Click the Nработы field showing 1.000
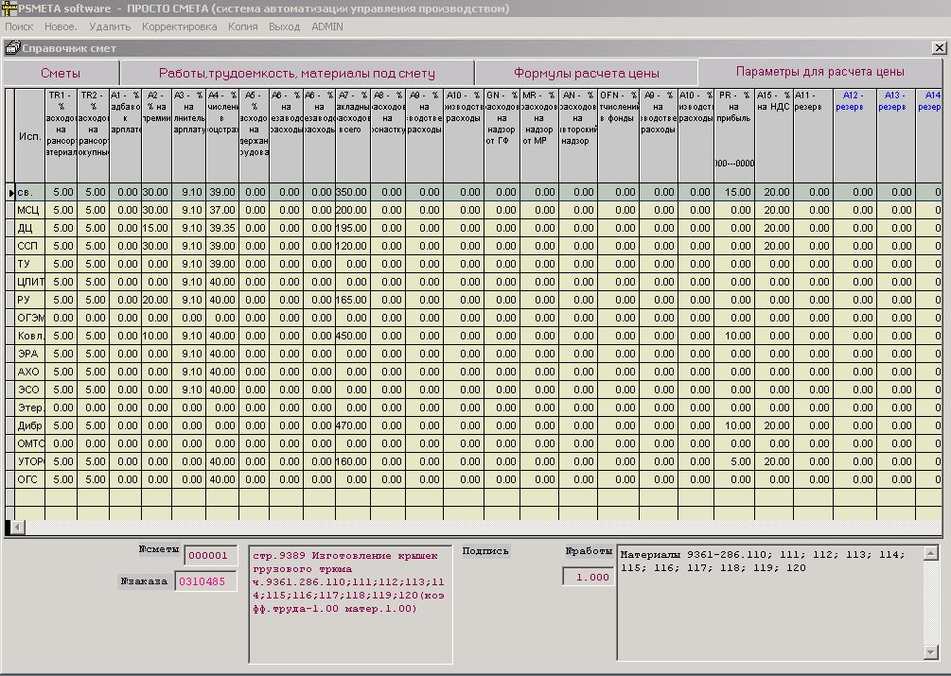951x676 pixels. pos(588,577)
